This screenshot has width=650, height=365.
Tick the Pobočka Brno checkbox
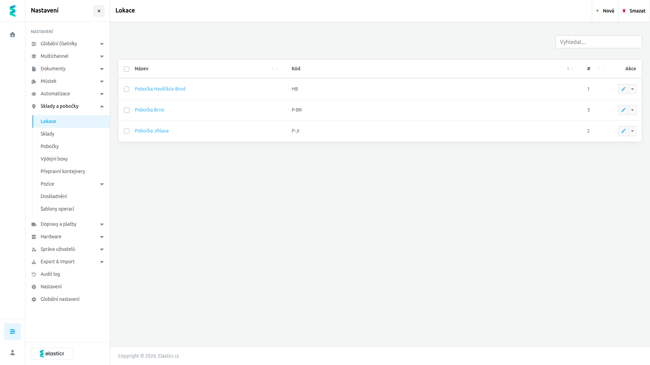tap(127, 110)
